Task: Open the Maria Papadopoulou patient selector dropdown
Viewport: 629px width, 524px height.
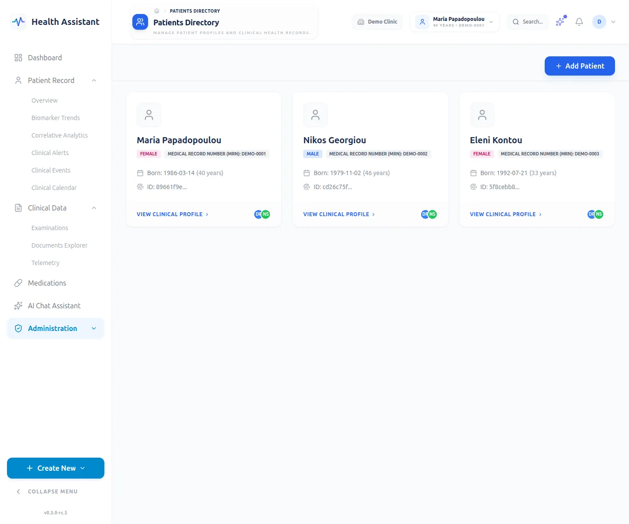Action: pos(455,22)
